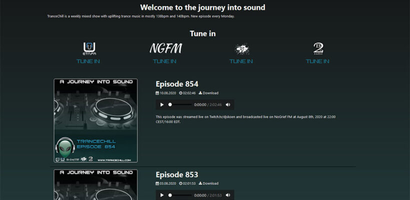Open the B2 radio station logo

click(318, 48)
